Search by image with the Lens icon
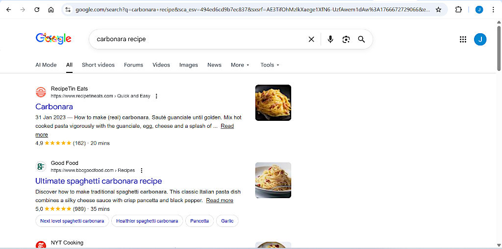 [x=346, y=39]
